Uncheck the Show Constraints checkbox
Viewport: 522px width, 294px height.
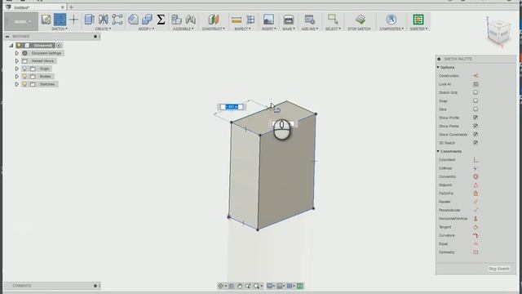tap(476, 134)
